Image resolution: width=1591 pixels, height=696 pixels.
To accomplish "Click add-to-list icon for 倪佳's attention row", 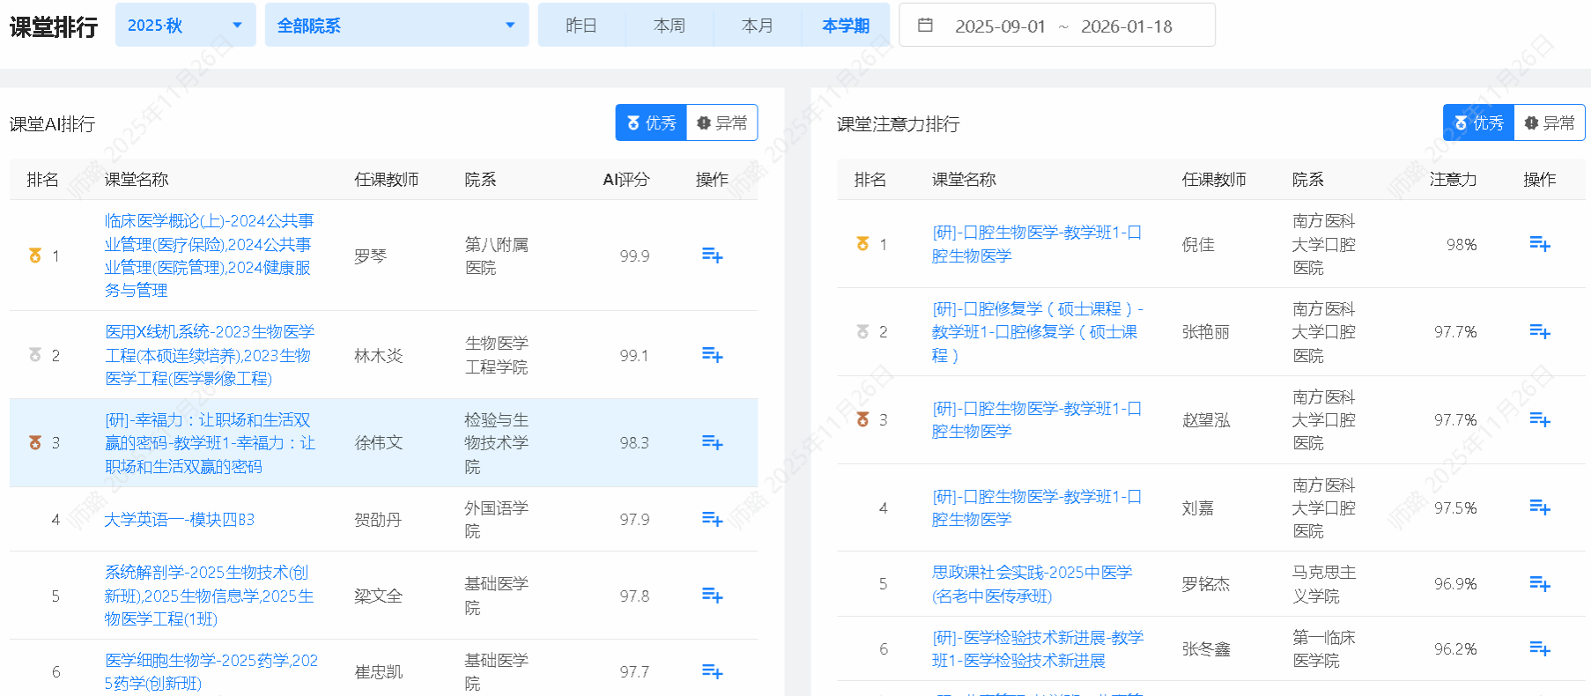I will [x=1539, y=244].
